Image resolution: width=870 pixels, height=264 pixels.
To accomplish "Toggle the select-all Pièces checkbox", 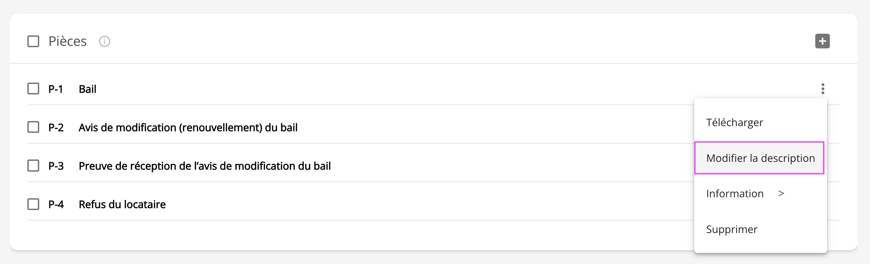I will pos(33,41).
